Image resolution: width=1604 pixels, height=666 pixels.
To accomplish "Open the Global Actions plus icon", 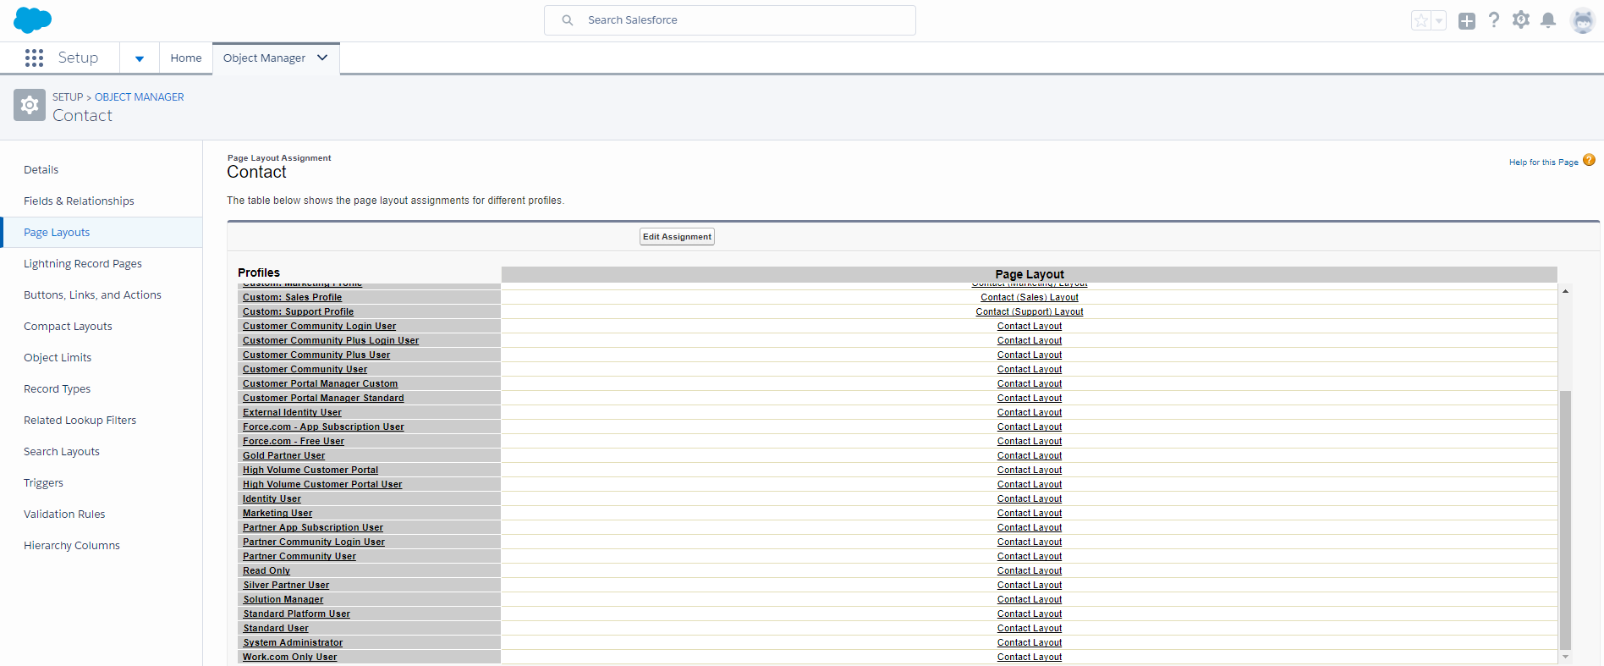I will (x=1467, y=21).
